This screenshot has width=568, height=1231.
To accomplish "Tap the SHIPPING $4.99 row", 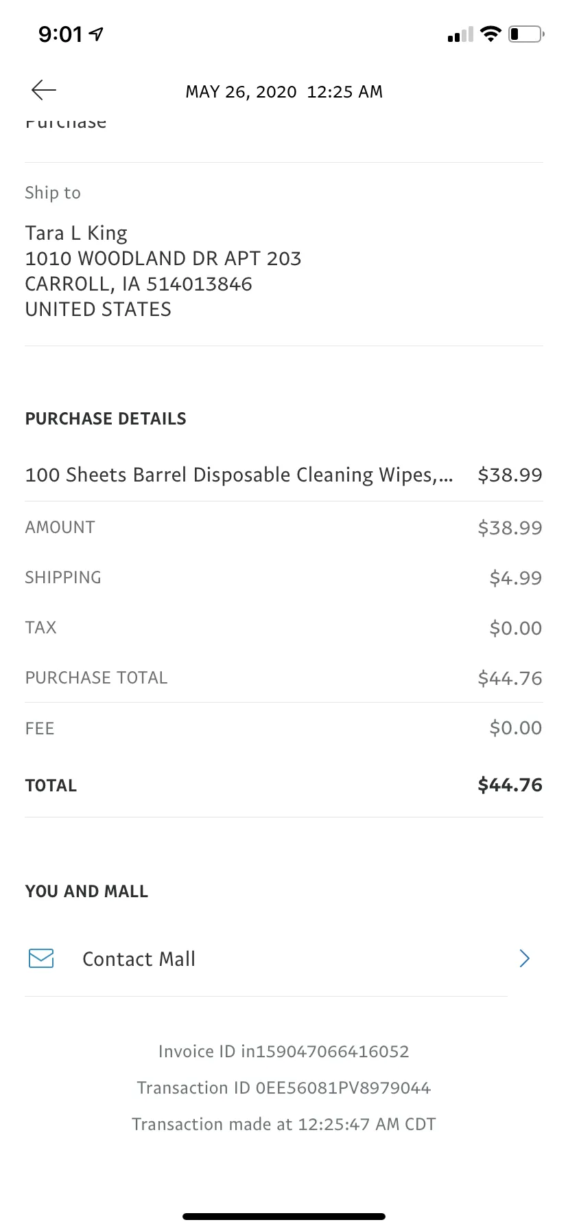I will point(284,578).
